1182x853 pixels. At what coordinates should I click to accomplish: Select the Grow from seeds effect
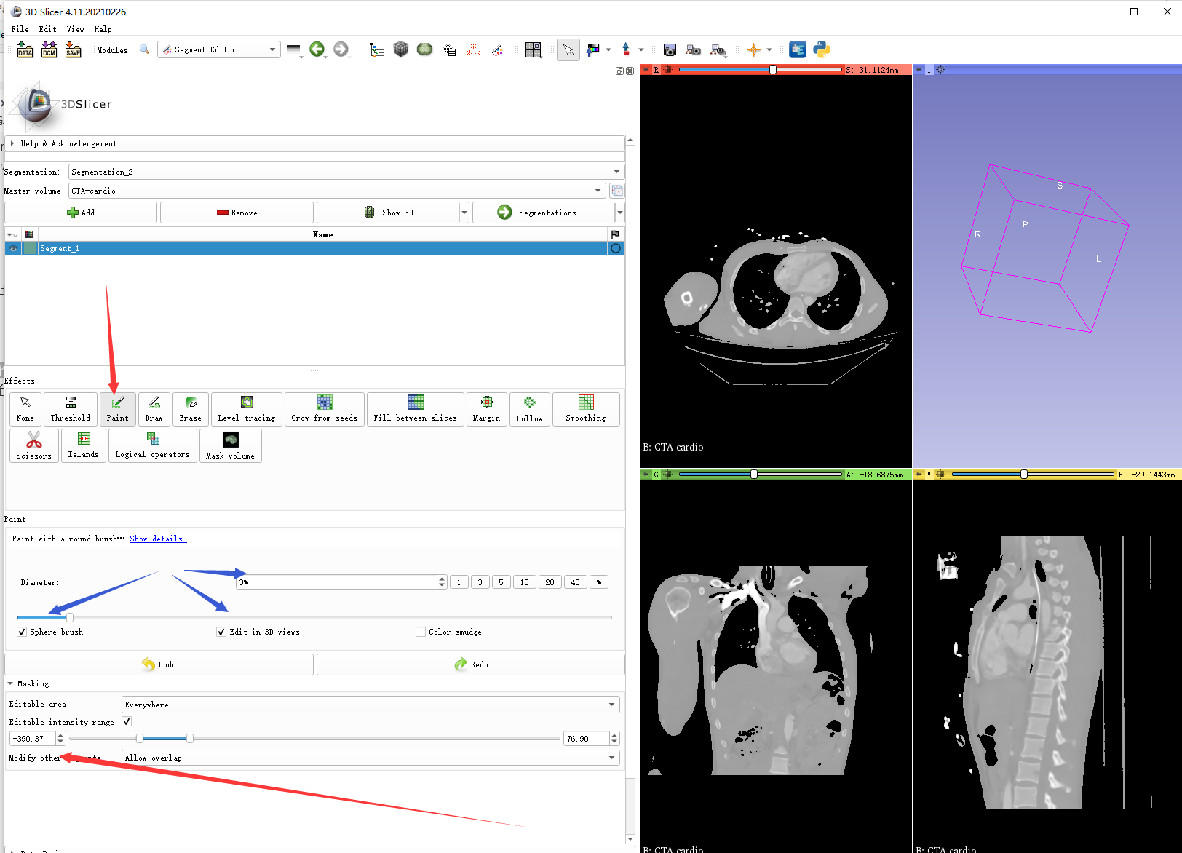(x=324, y=409)
